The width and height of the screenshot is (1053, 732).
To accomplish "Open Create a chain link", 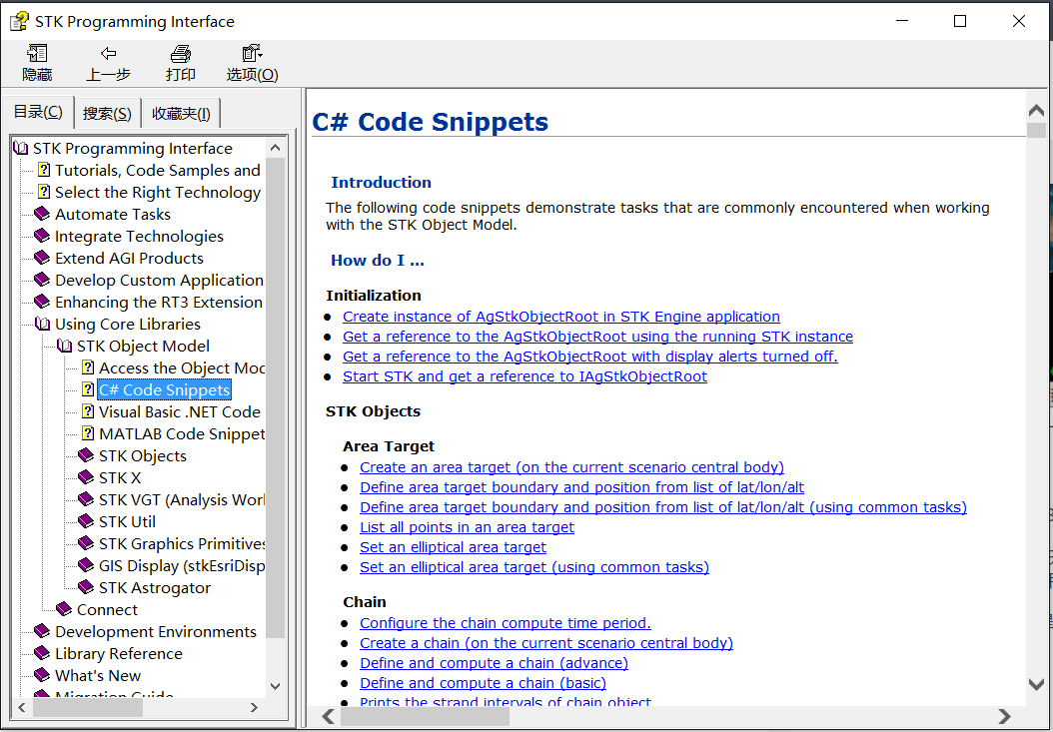I will 545,643.
